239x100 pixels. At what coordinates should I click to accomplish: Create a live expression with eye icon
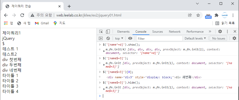(130, 38)
